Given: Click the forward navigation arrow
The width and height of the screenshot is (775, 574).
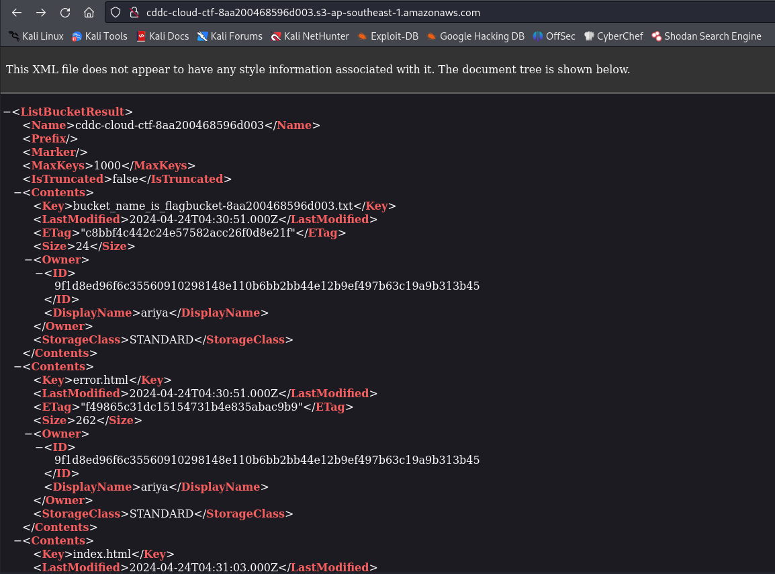Looking at the screenshot, I should (41, 13).
